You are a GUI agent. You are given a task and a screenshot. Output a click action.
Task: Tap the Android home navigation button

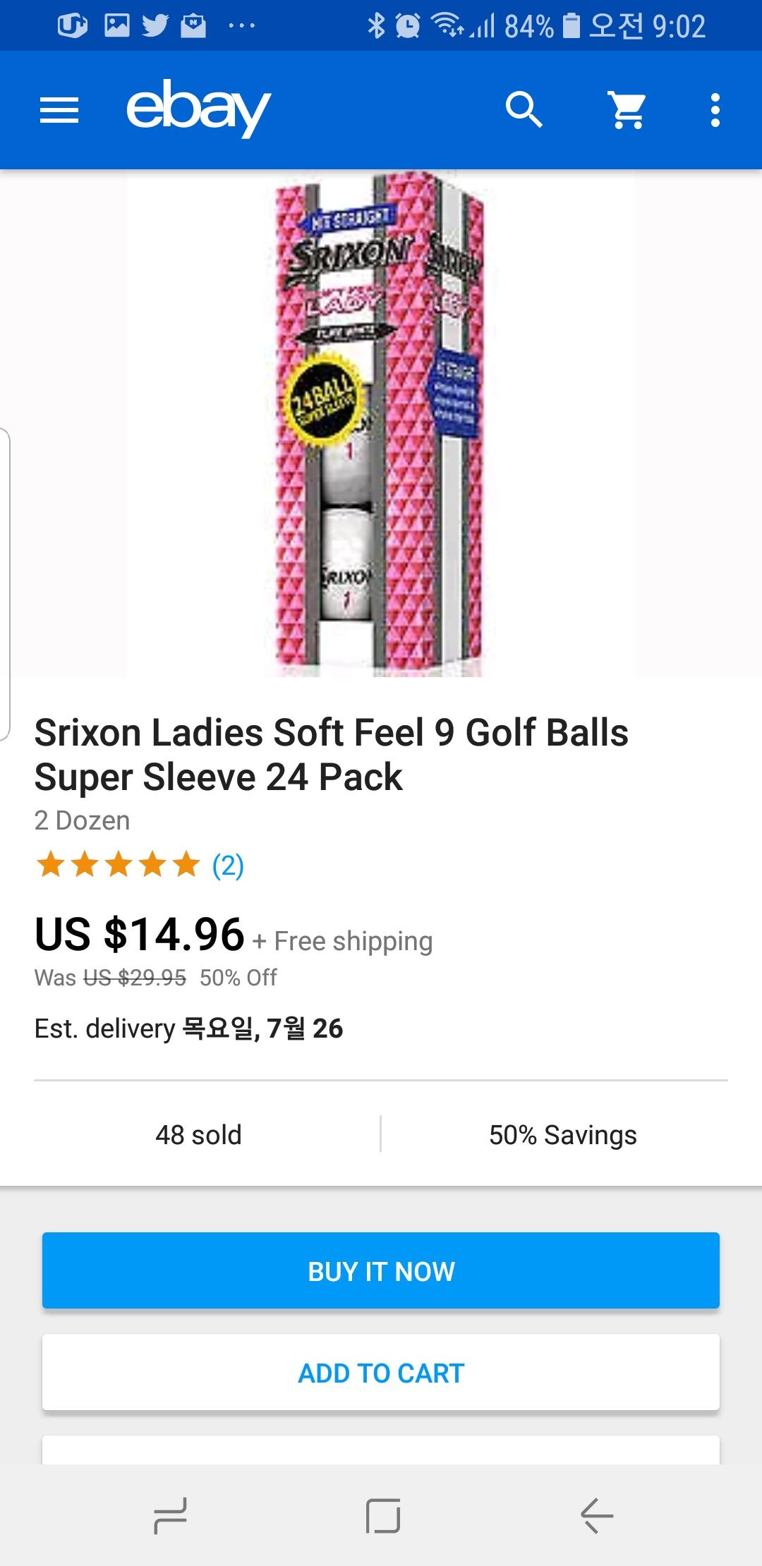pos(382,1515)
